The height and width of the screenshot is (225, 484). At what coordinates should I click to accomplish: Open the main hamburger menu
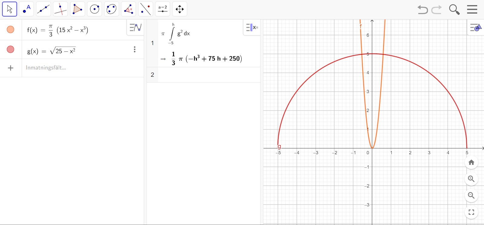[x=472, y=9]
